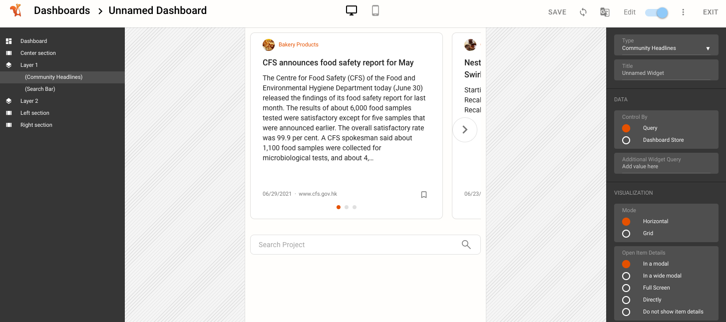Viewport: 726px width, 322px height.
Task: Click the Bakery Products avatar image
Action: (269, 45)
